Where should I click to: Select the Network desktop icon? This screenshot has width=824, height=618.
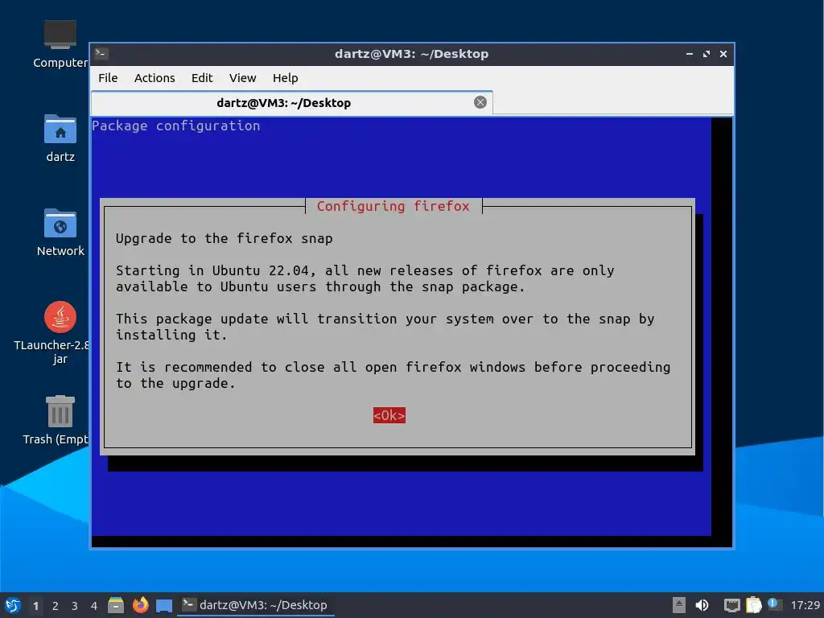[60, 233]
